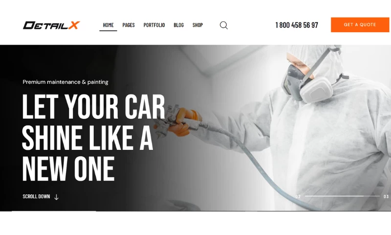Click the scroll down arrow icon
Viewport: 391px width, 235px height.
(x=56, y=197)
